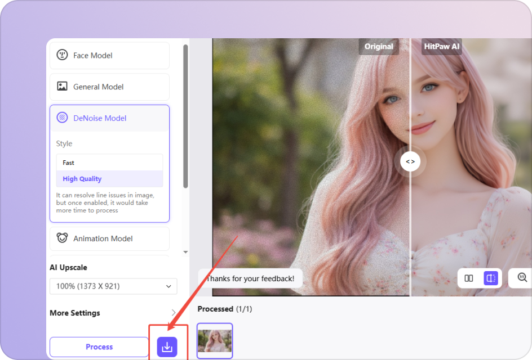Select the split-slider comparison view icon

tap(491, 278)
